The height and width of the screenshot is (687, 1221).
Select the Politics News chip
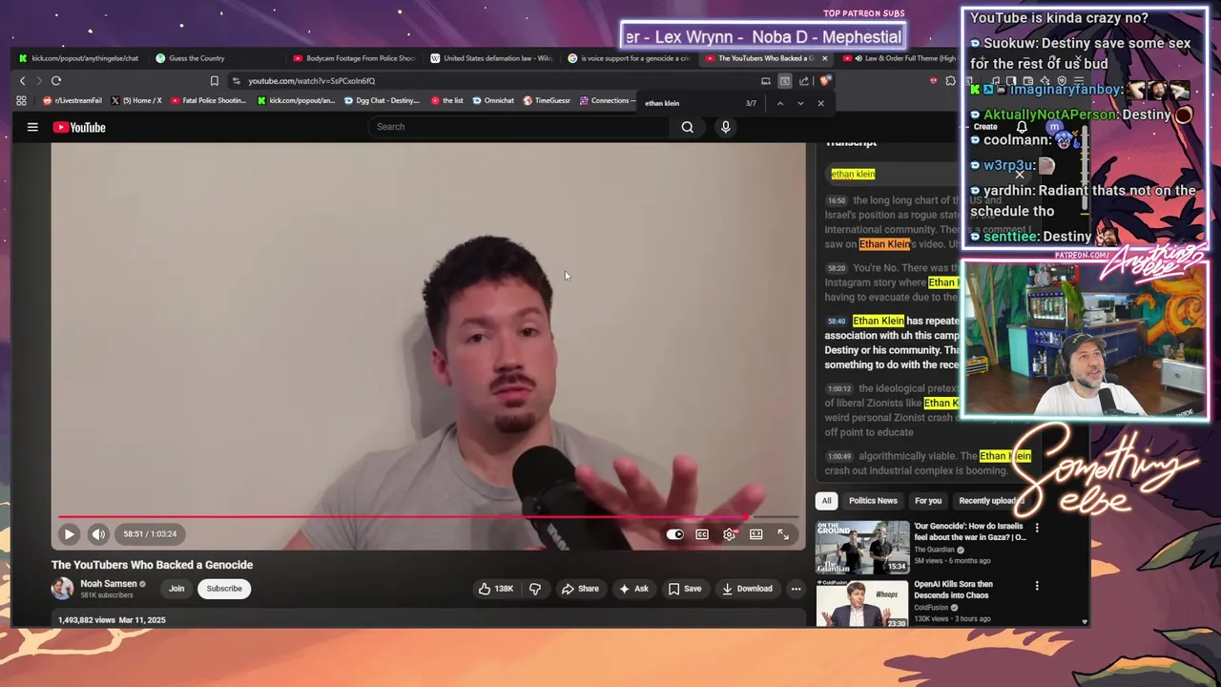tap(873, 501)
